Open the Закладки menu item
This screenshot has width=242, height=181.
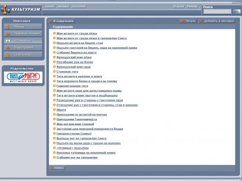[63, 6]
